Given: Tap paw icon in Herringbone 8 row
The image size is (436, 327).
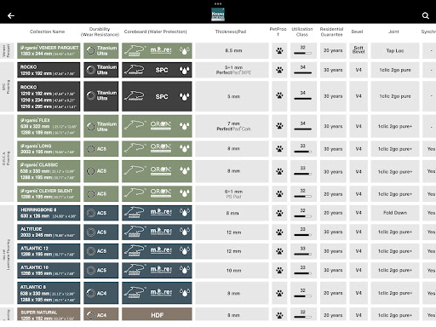Looking at the screenshot, I should pos(279,213).
